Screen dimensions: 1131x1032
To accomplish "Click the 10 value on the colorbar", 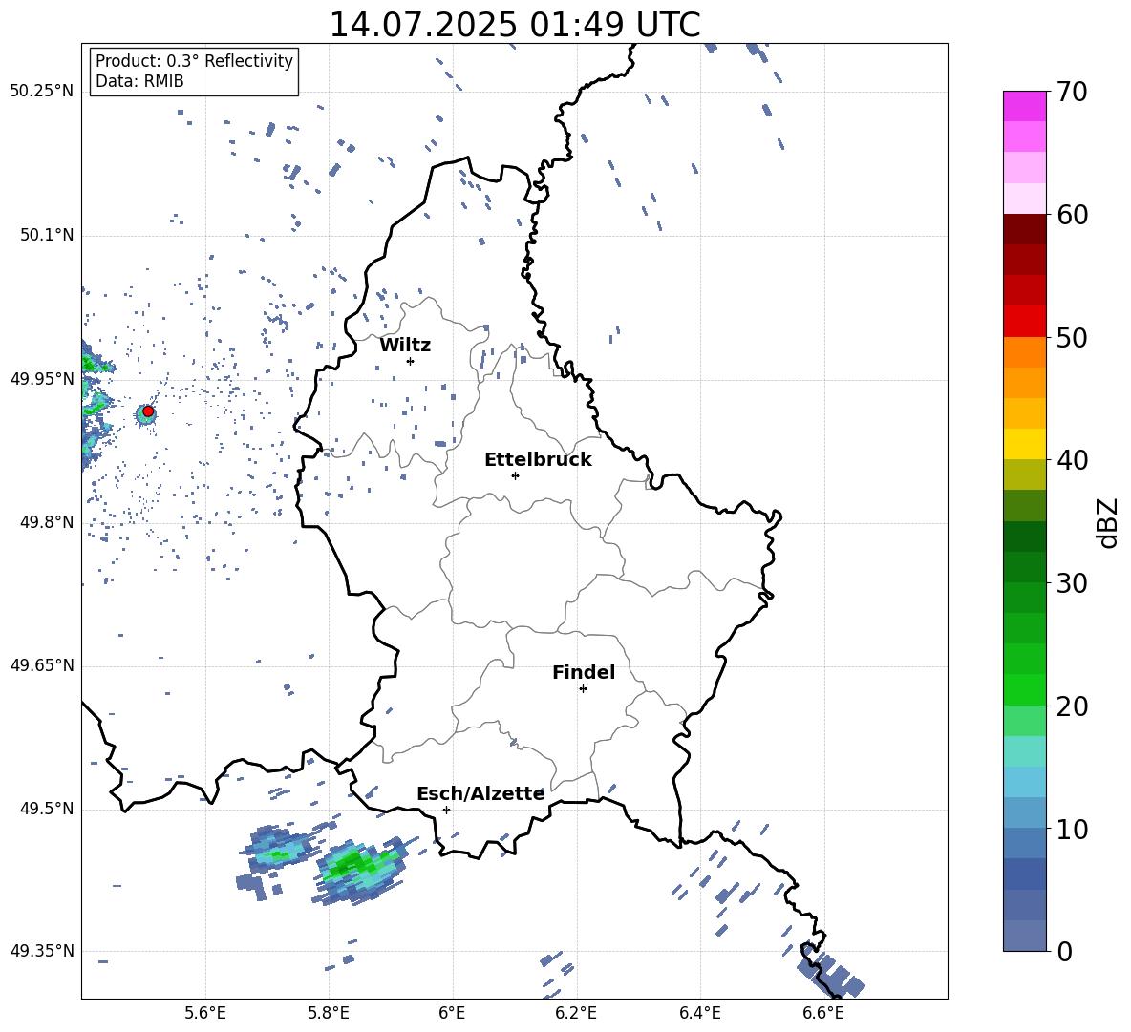I will pos(1072,829).
